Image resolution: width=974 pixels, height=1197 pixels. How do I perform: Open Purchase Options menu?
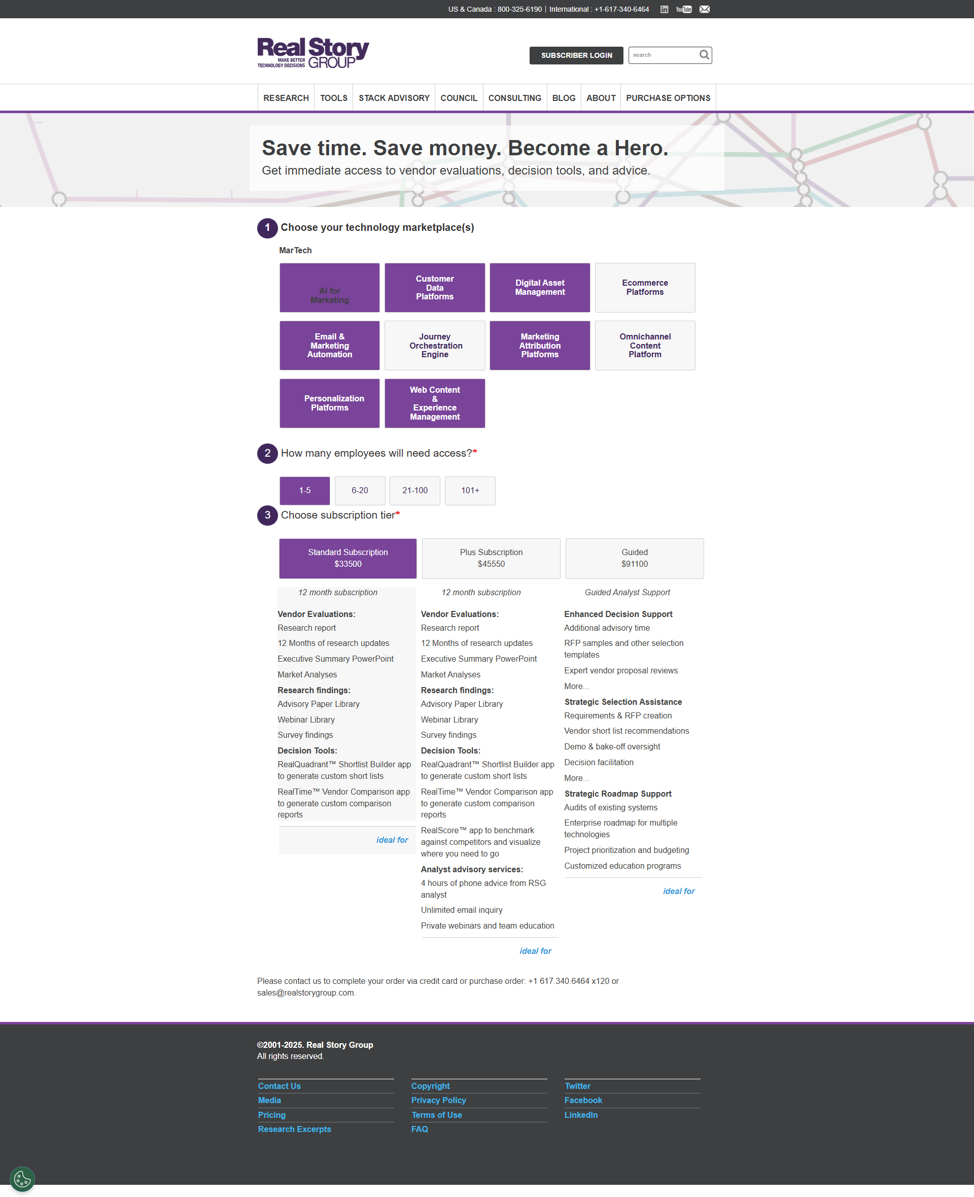668,97
